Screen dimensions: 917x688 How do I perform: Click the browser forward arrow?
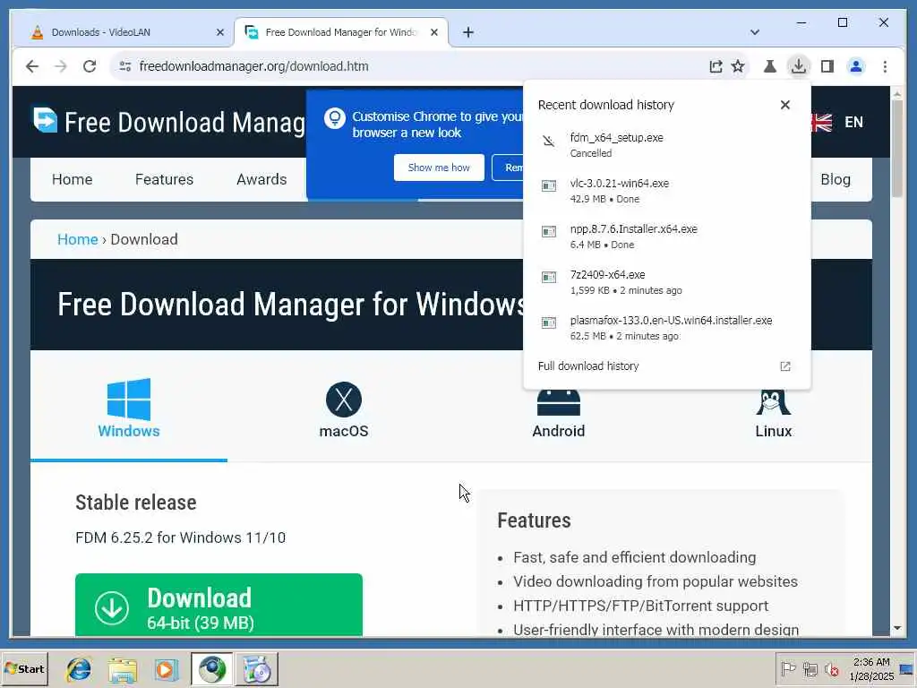coord(61,66)
